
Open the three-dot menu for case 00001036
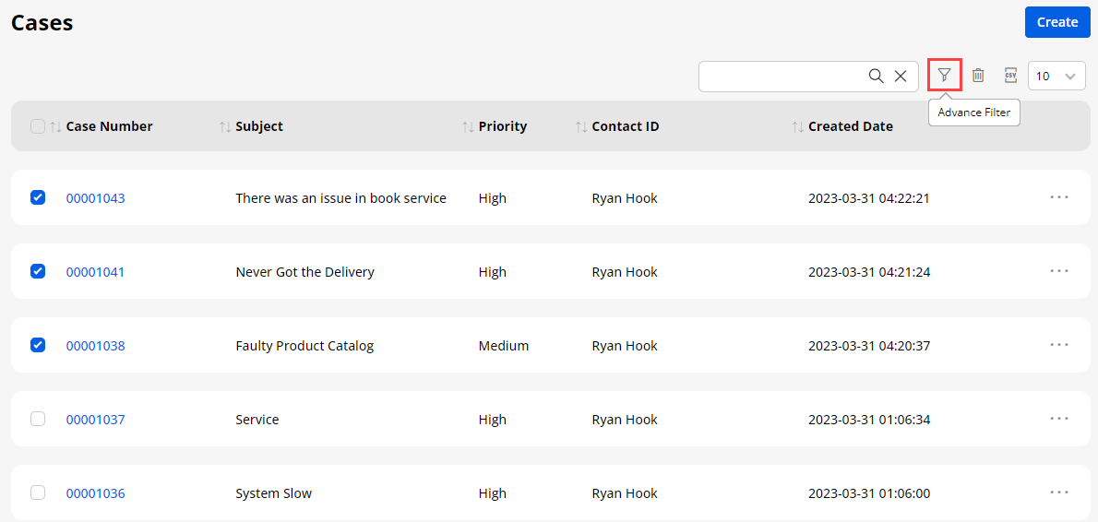[x=1058, y=492]
